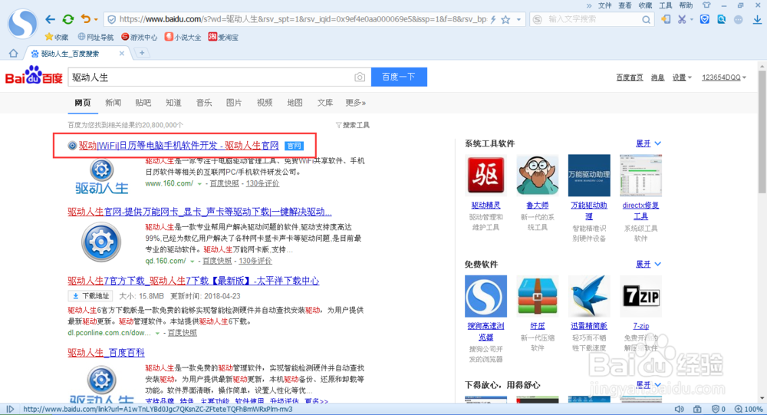Expand 免费软件 section with 展开
The image size is (767, 415).
(648, 265)
